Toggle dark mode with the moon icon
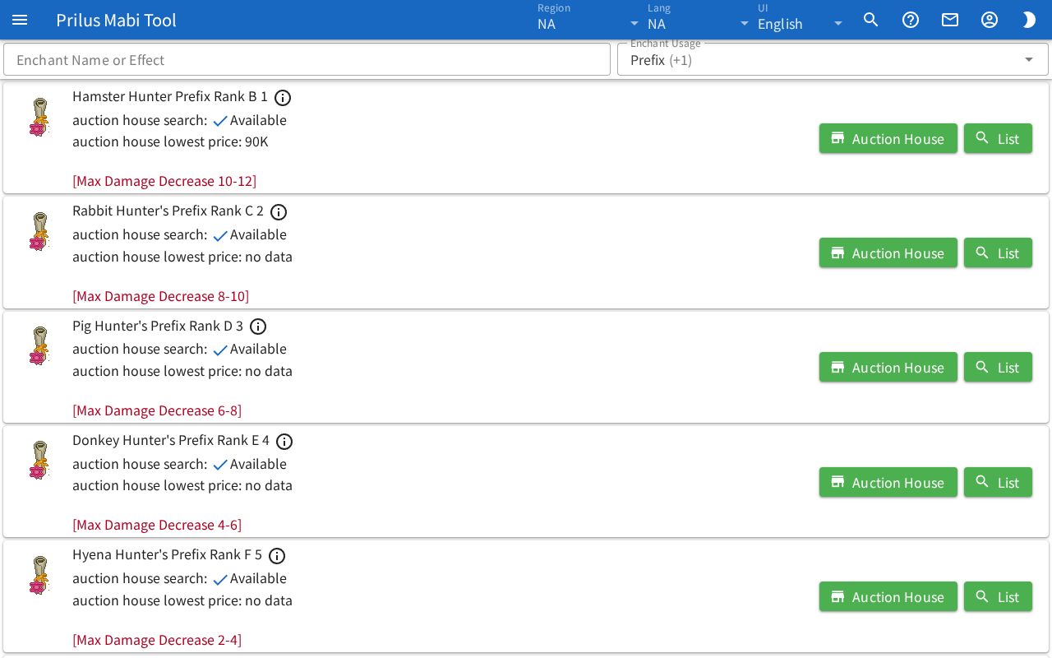 coord(1029,20)
